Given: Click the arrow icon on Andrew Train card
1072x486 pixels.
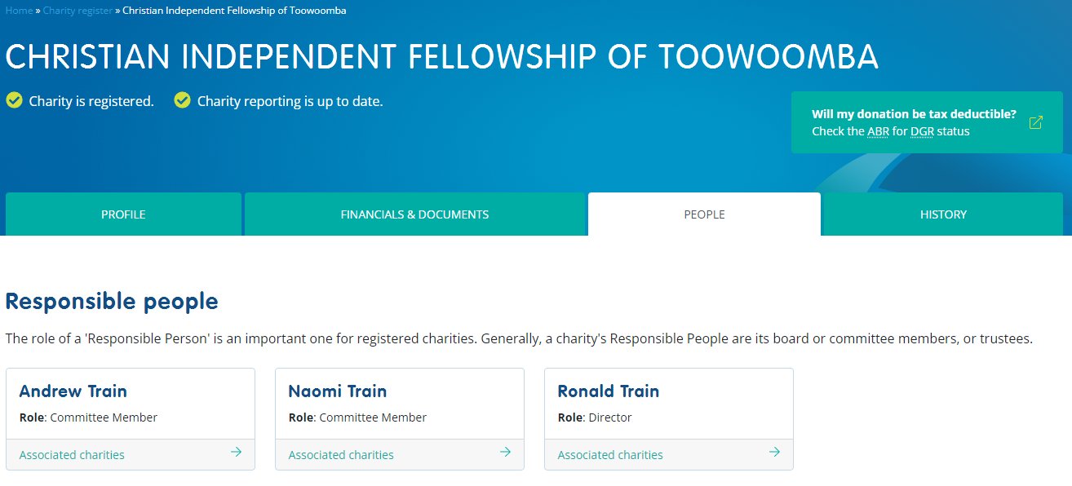Looking at the screenshot, I should point(236,452).
